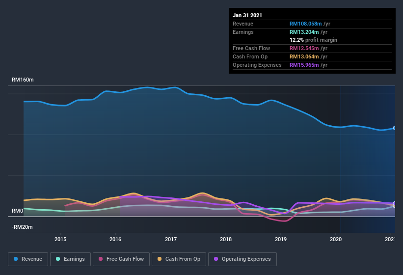The image size is (403, 275).
Task: Select the 2019 x-axis label
Action: [281, 239]
